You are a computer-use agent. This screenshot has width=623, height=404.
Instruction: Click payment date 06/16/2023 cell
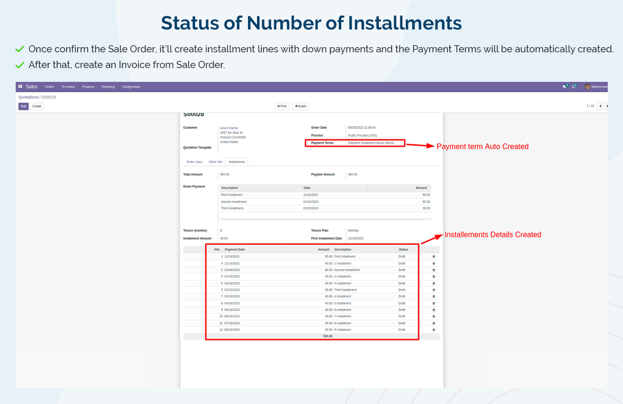click(x=232, y=316)
